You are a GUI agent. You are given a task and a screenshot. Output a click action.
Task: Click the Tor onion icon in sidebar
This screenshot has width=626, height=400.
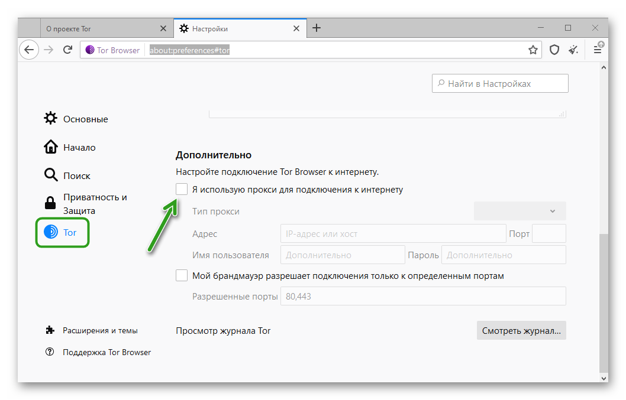coord(51,232)
